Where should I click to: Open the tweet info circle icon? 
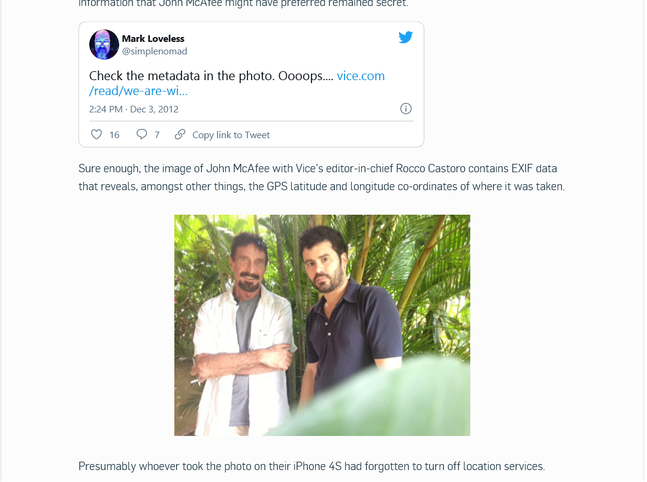(x=406, y=109)
